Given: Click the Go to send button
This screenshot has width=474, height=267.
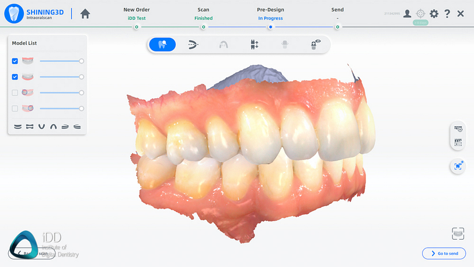Looking at the screenshot, I should click(444, 253).
